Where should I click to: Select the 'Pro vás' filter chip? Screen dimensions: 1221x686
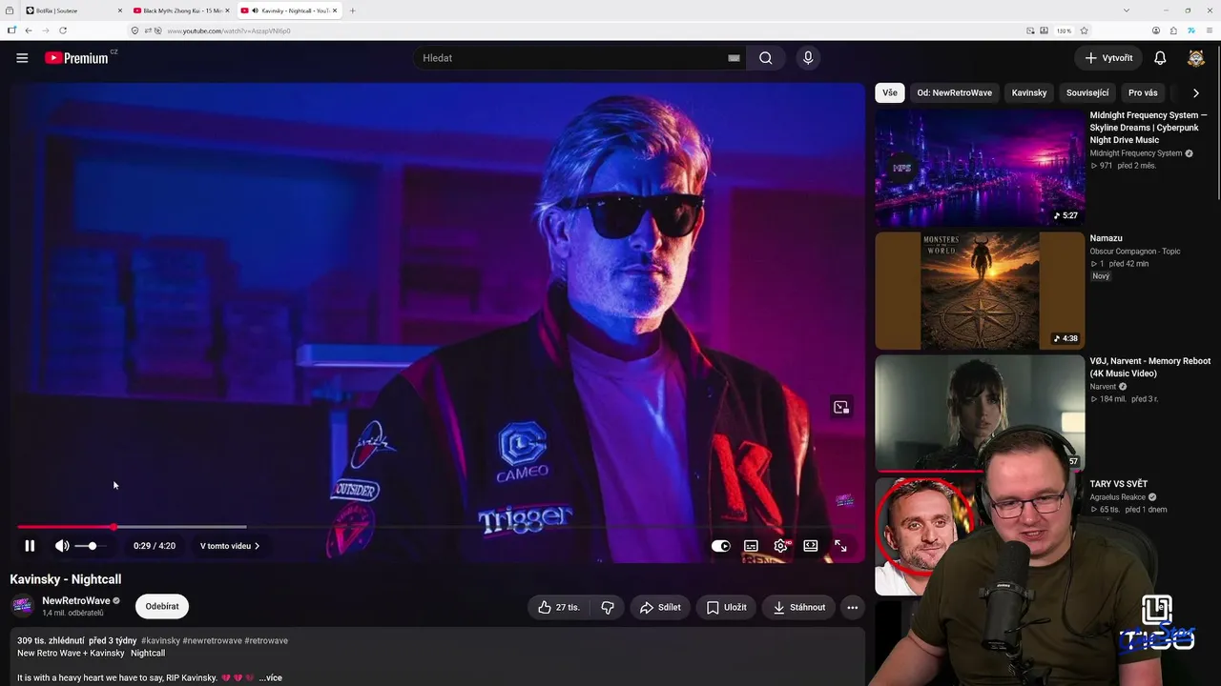1143,93
